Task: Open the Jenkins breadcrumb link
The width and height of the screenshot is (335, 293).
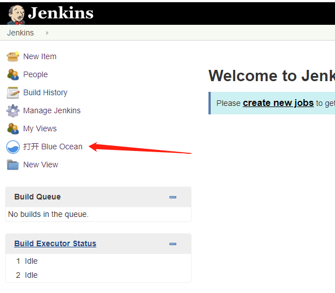Action: tap(20, 33)
